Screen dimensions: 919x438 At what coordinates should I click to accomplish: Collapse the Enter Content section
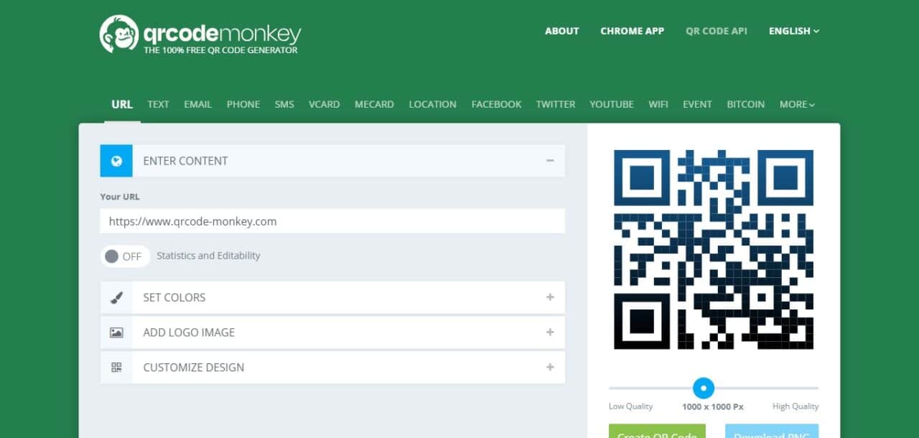pos(550,161)
